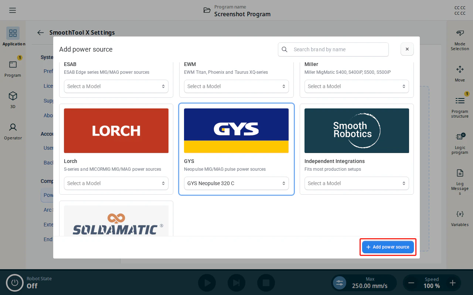
Task: Decrease speed with the minus button
Action: 411,283
